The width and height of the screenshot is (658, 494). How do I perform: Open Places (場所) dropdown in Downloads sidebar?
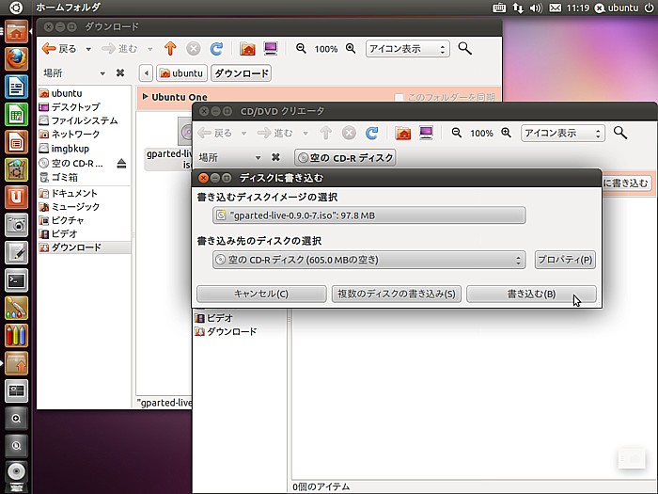[74, 73]
